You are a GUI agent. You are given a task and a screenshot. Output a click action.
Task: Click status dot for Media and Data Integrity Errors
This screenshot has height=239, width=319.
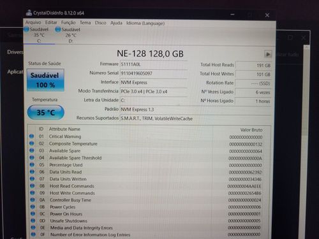[33, 228]
